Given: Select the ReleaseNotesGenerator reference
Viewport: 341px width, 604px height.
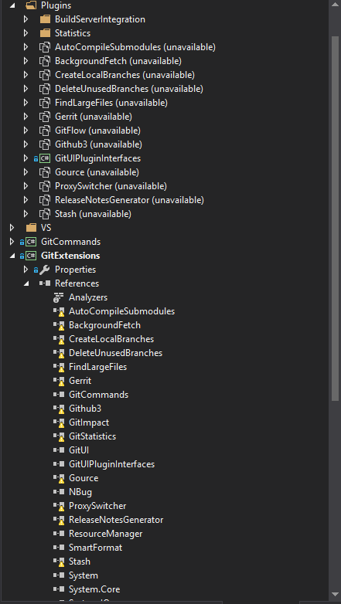Looking at the screenshot, I should [116, 520].
